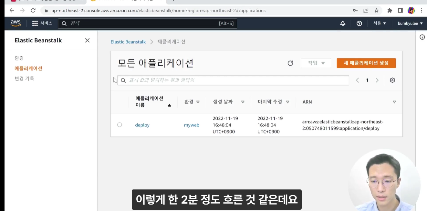View site information lock icon

tap(46, 11)
